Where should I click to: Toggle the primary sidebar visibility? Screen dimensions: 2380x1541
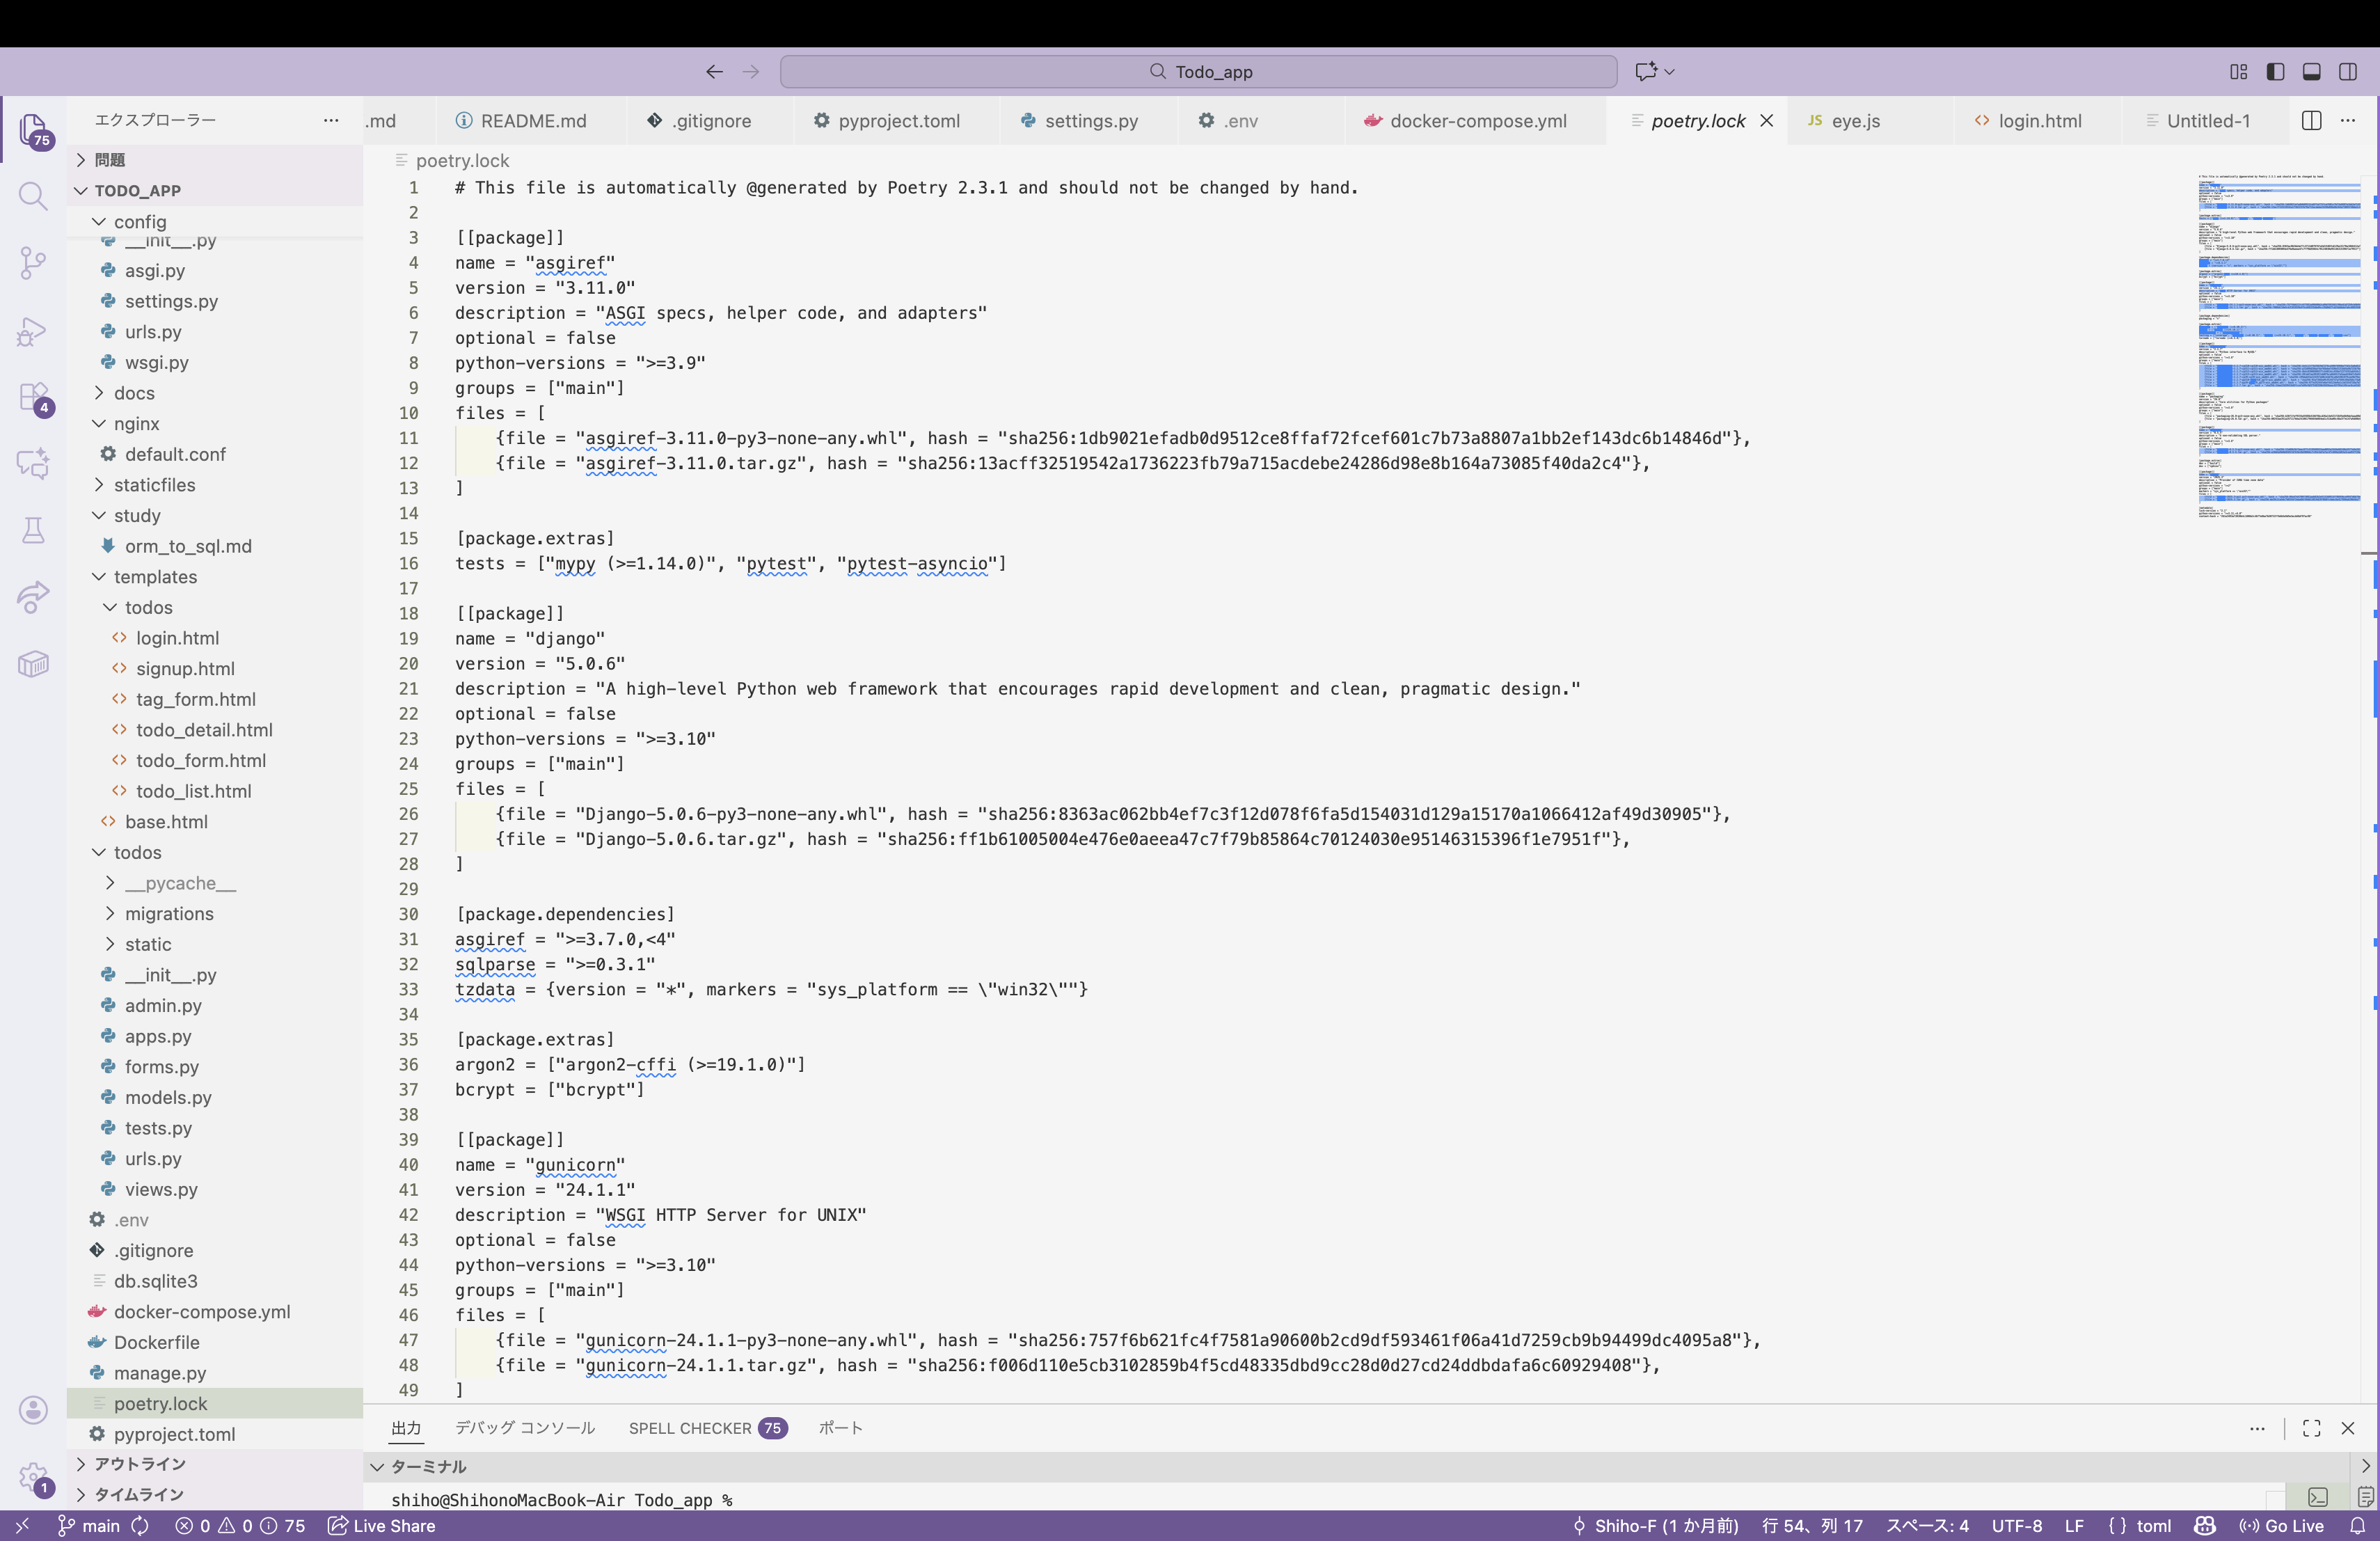[x=2276, y=71]
